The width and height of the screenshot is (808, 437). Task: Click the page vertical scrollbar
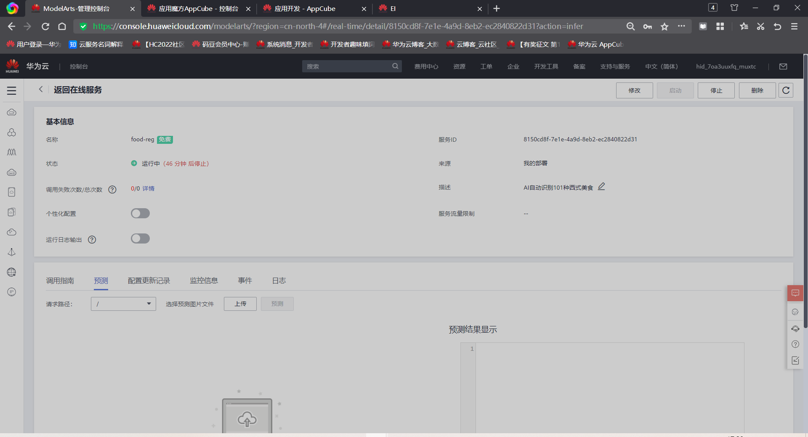(805, 191)
